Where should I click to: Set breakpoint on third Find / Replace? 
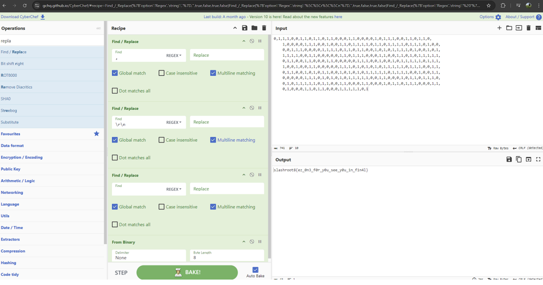260,175
